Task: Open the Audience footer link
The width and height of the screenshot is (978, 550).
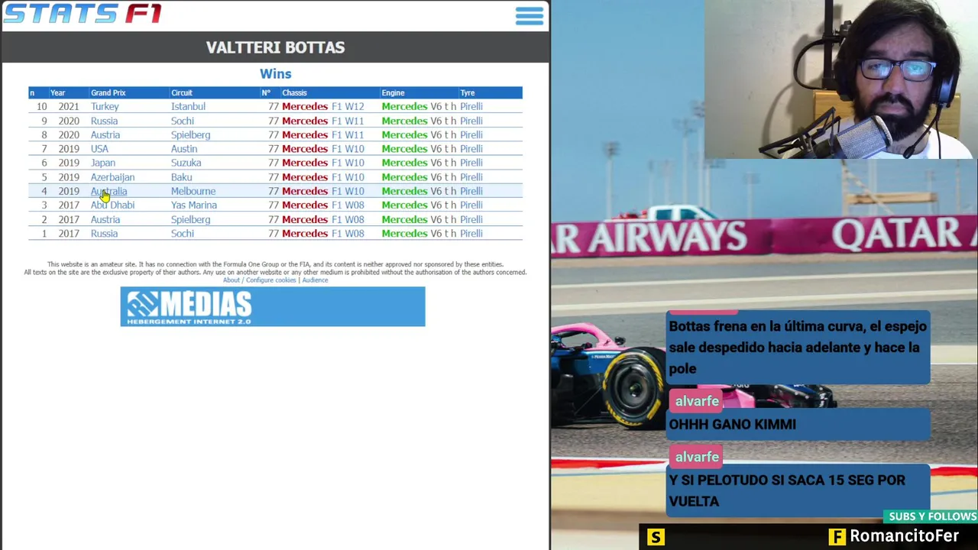Action: tap(315, 280)
